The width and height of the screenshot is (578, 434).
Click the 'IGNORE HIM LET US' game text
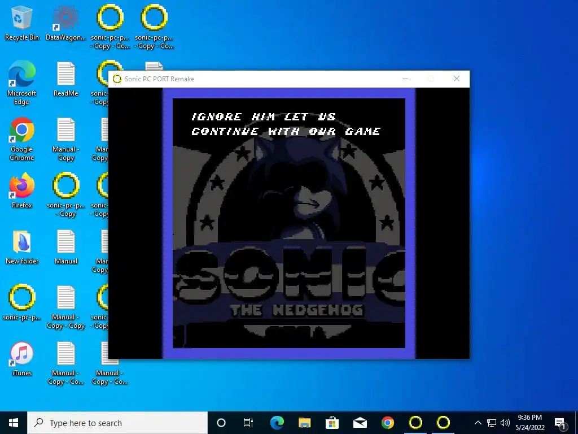click(x=264, y=117)
